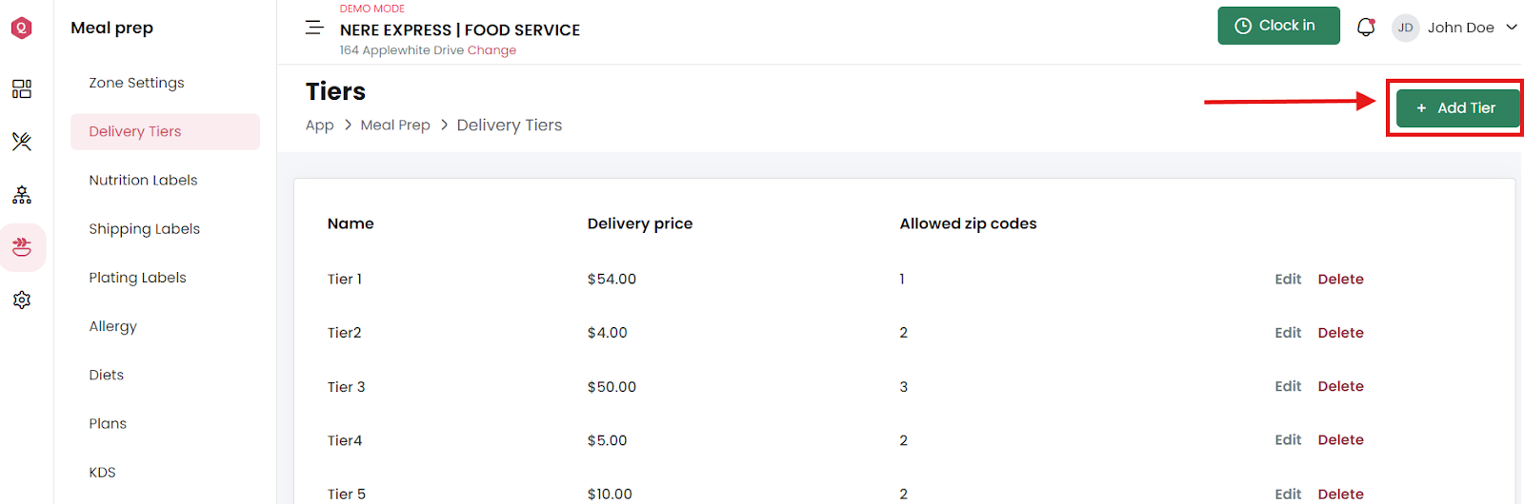Screen dimensions: 1524x504
Task: Select the meal prep bowl icon
Action: click(x=22, y=247)
